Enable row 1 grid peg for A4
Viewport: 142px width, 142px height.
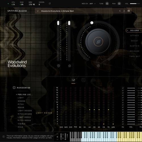click(89, 124)
